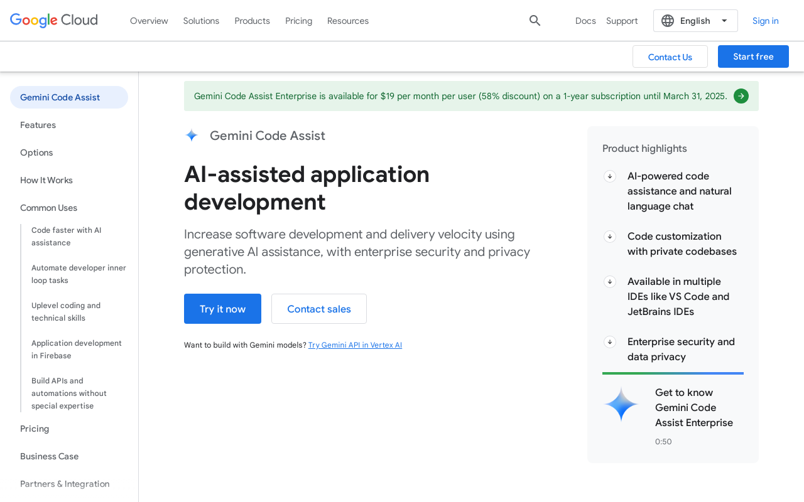Open the English language dropdown
Image resolution: width=804 pixels, height=502 pixels.
click(695, 21)
